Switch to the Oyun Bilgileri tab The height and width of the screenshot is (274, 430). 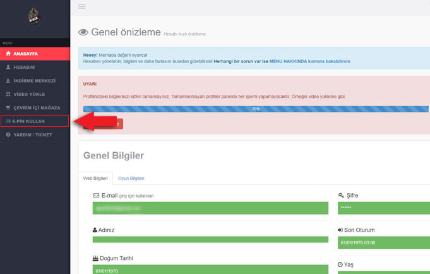click(132, 179)
